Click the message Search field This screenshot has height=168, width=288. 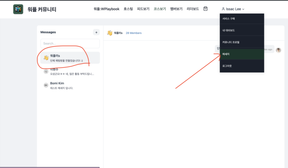70,44
